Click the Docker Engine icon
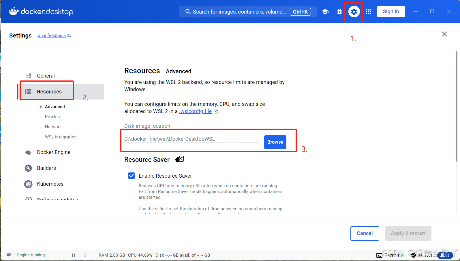Image resolution: width=460 pixels, height=261 pixels. pos(28,152)
